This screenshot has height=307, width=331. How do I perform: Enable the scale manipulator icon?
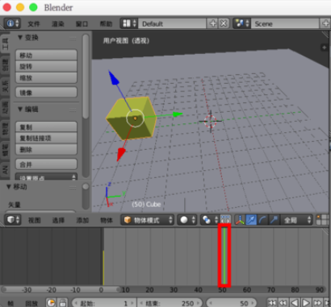tap(274, 220)
